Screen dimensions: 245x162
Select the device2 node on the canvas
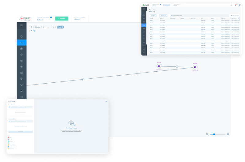click(x=195, y=67)
